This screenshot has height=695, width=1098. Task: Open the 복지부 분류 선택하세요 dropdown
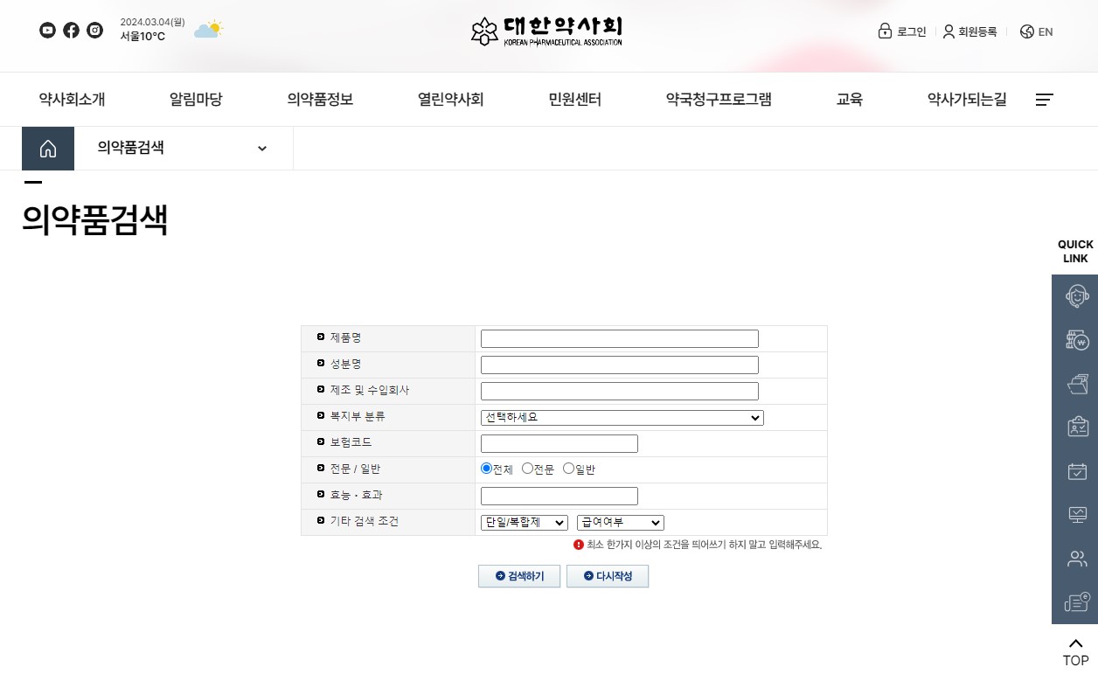622,418
